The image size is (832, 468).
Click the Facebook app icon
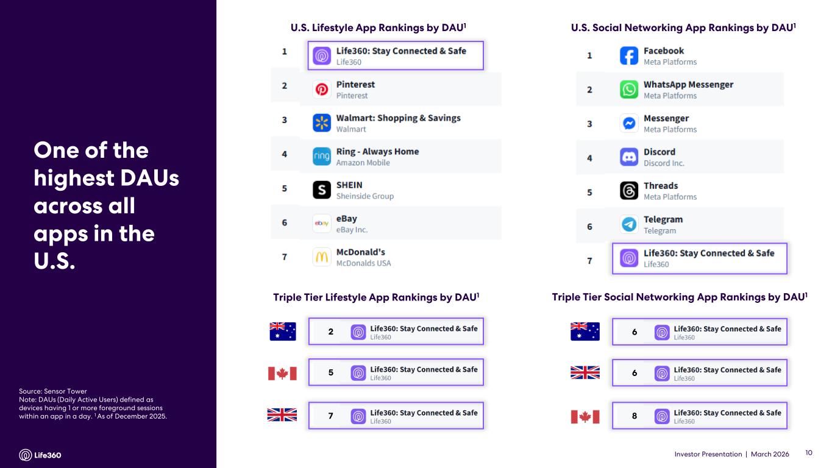629,56
